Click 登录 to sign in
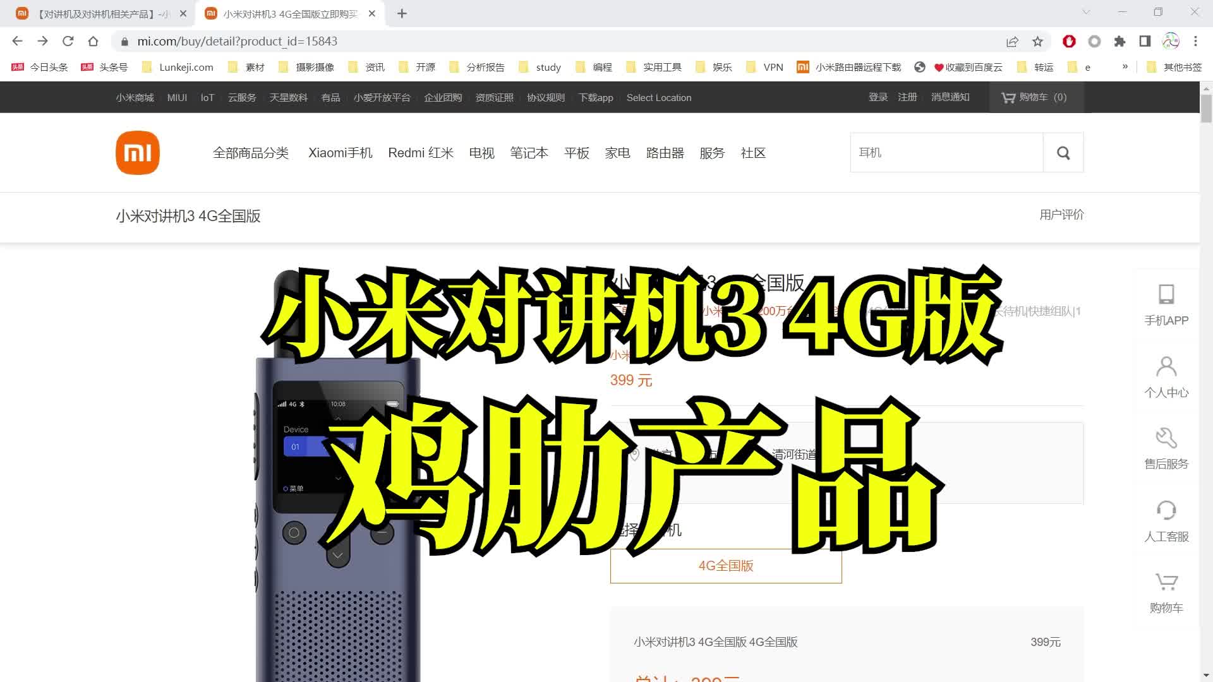This screenshot has width=1213, height=682. coord(878,97)
